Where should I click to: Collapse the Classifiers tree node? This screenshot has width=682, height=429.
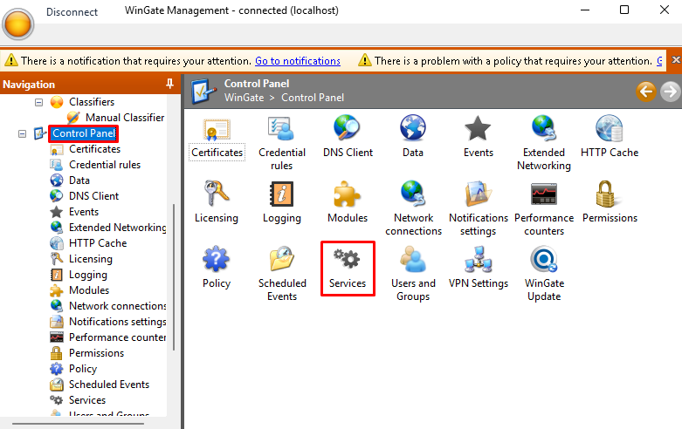pyautogui.click(x=38, y=103)
